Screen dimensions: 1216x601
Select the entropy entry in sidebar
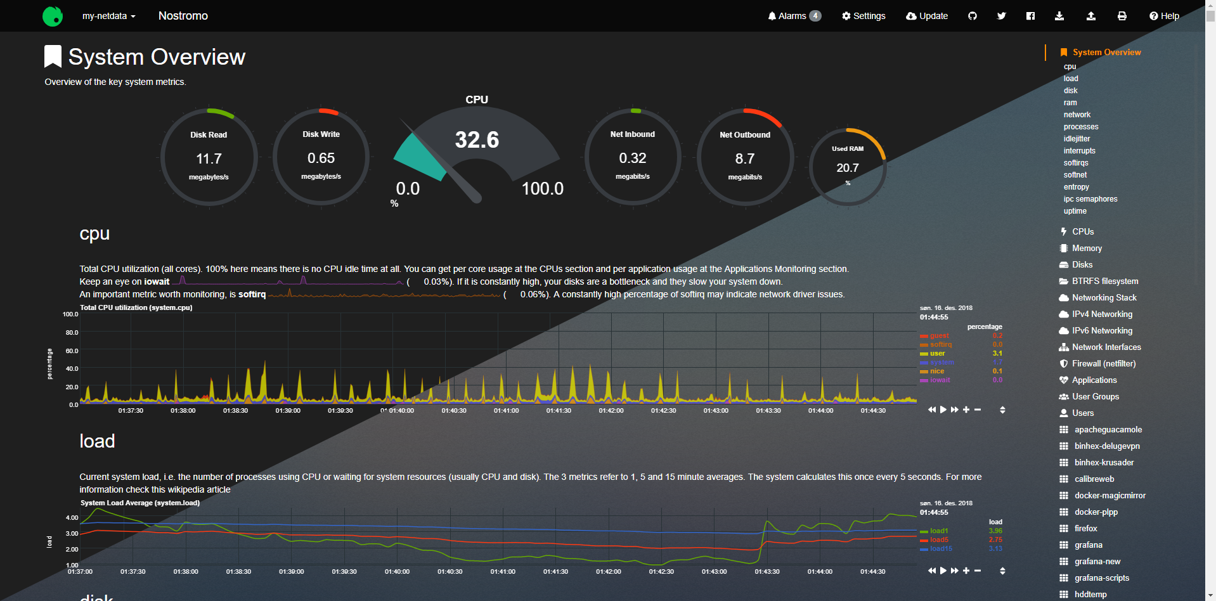tap(1076, 187)
